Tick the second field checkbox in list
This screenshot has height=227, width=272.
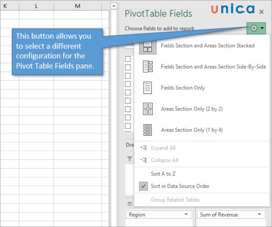tap(128, 67)
